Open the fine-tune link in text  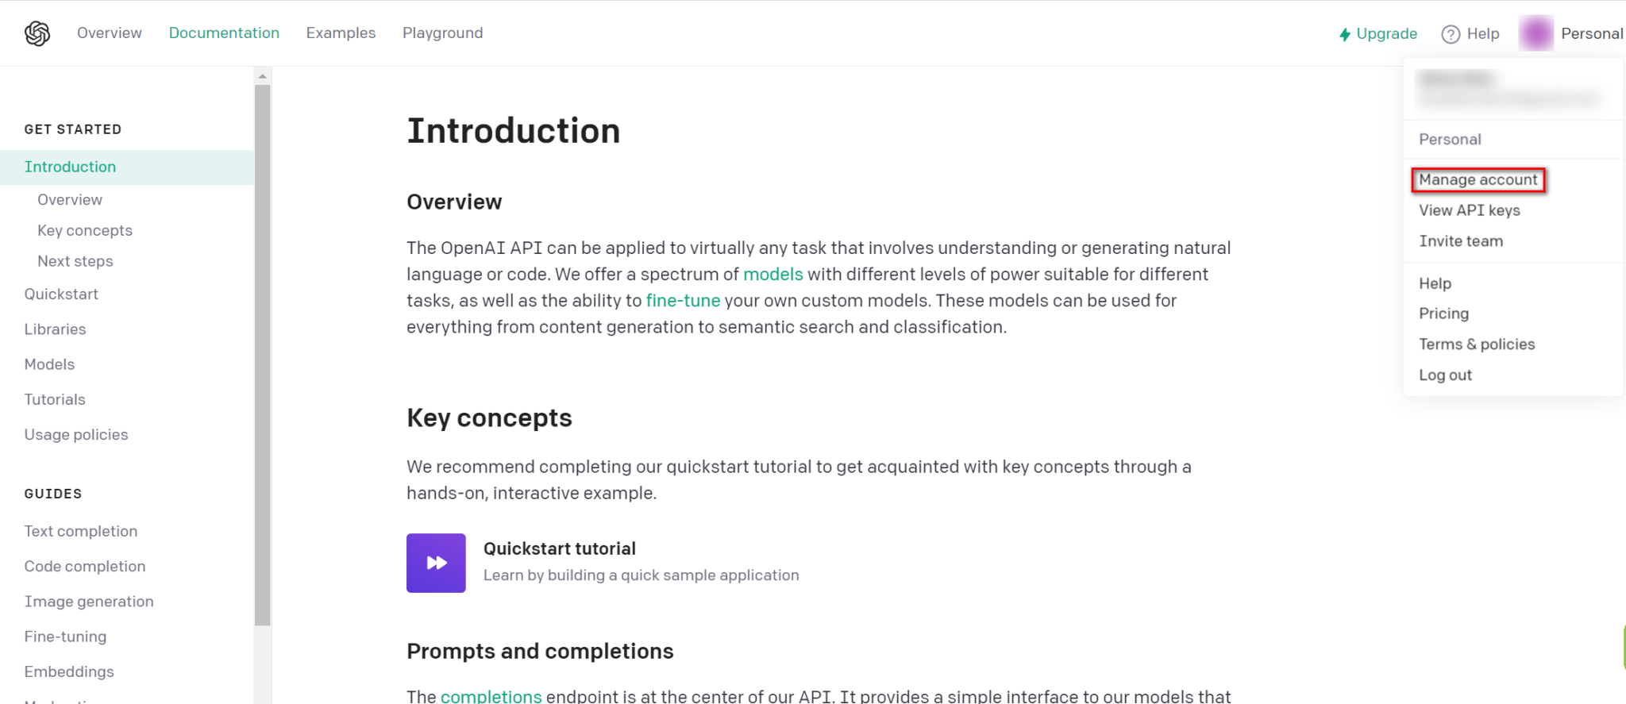click(x=683, y=301)
